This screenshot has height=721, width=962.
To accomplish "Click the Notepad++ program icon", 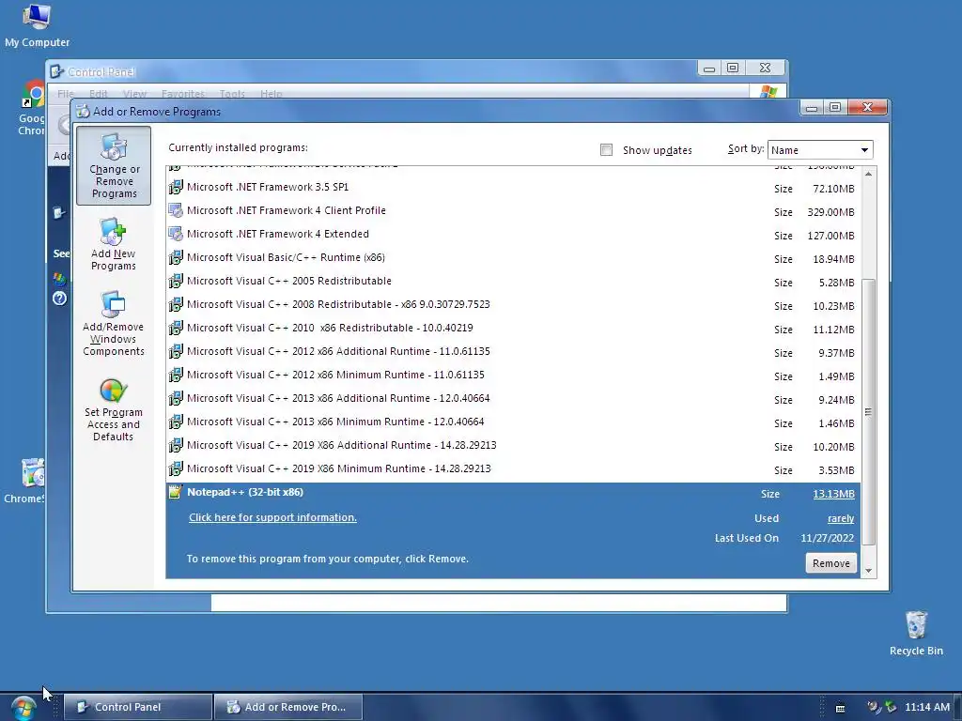I will click(x=176, y=492).
